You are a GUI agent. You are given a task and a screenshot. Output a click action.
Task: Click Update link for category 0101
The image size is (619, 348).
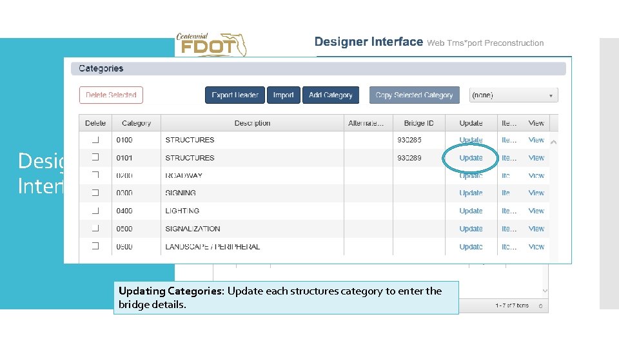[471, 157]
